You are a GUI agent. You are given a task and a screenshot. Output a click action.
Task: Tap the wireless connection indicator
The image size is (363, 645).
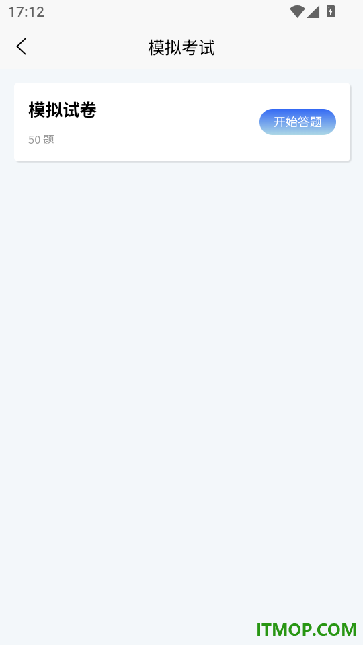[296, 11]
